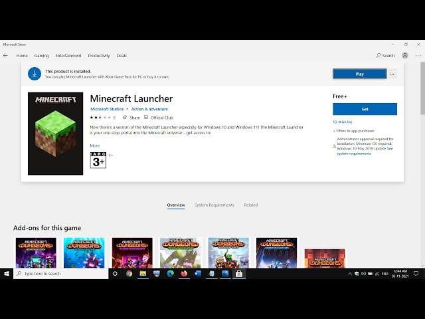425x319 pixels.
Task: Click the Search button in the Store
Action: coord(385,56)
